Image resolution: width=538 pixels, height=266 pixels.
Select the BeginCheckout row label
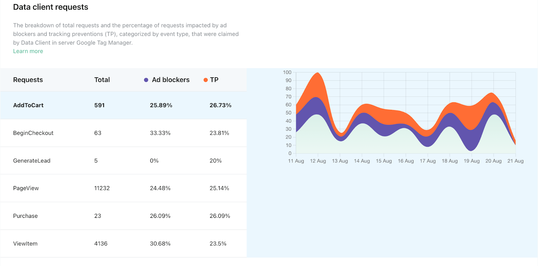33,133
